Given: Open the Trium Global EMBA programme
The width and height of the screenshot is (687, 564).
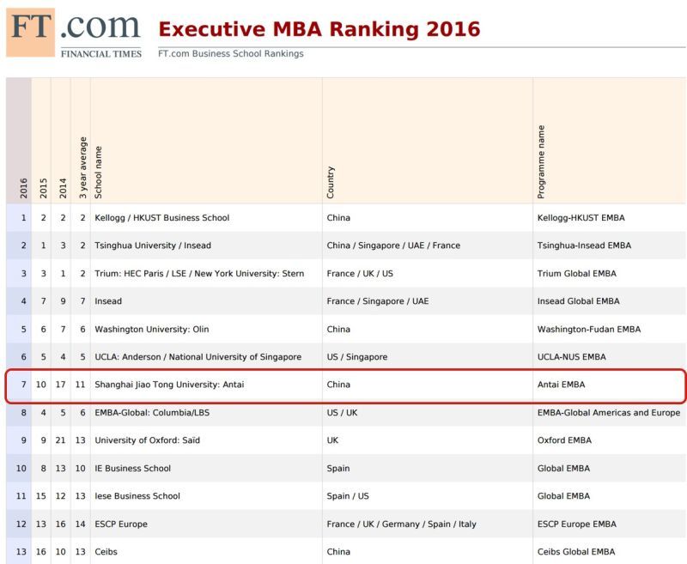Looking at the screenshot, I should [x=576, y=273].
